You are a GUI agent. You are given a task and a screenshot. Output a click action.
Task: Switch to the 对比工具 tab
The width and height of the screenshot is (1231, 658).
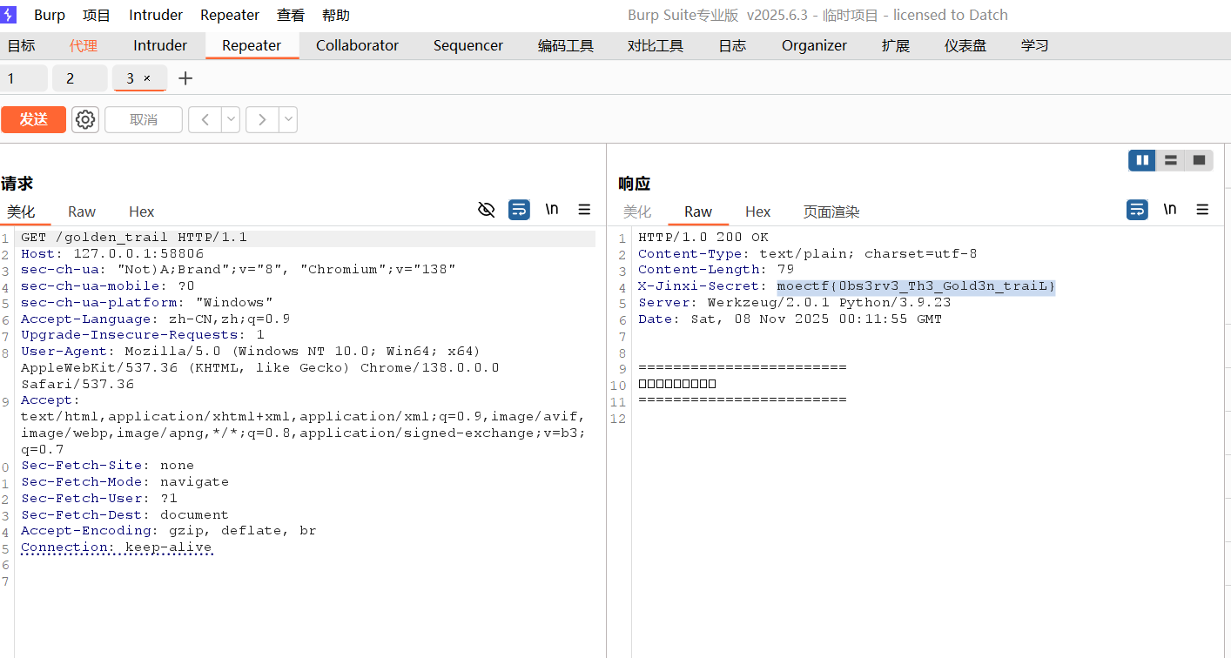pos(656,45)
